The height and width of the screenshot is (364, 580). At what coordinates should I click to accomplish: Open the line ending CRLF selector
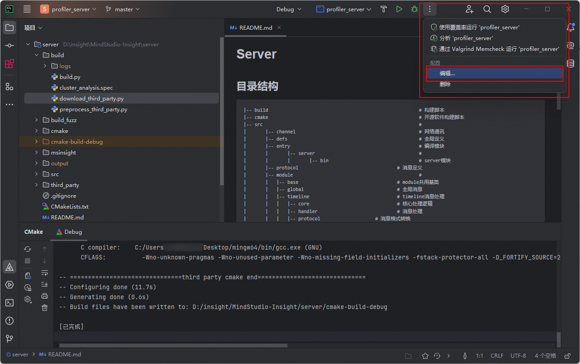click(497, 355)
